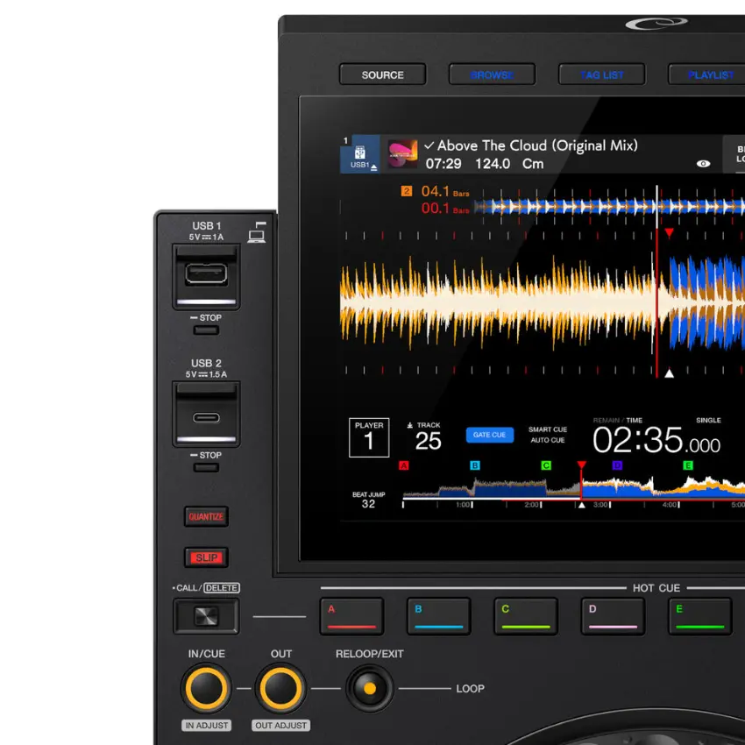745x745 pixels.
Task: Tap track title Above The Cloud (Original Mix)
Action: (x=537, y=145)
